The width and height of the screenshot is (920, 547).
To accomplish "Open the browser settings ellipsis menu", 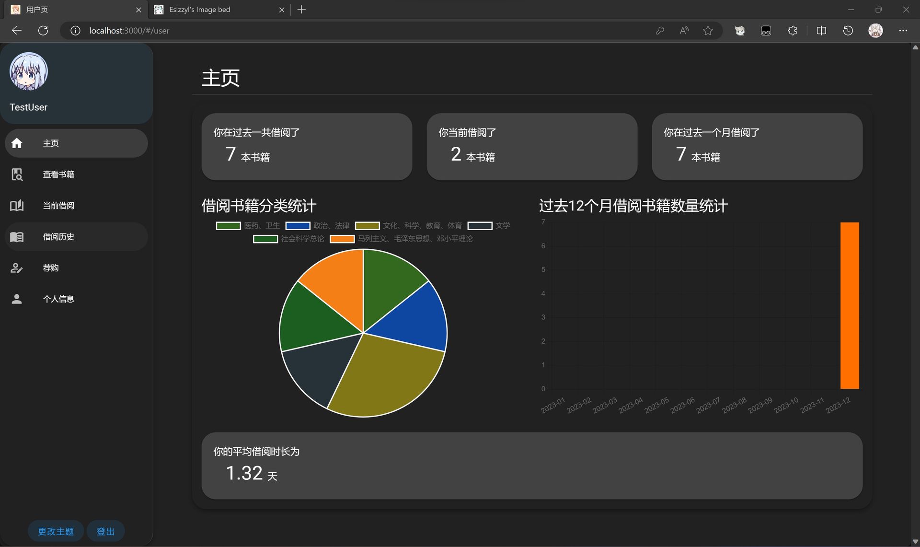I will click(903, 31).
